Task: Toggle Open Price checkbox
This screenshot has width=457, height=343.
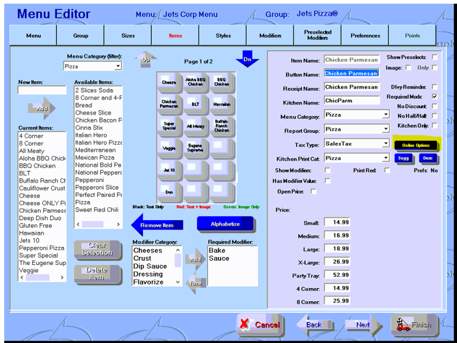Action: tap(313, 192)
